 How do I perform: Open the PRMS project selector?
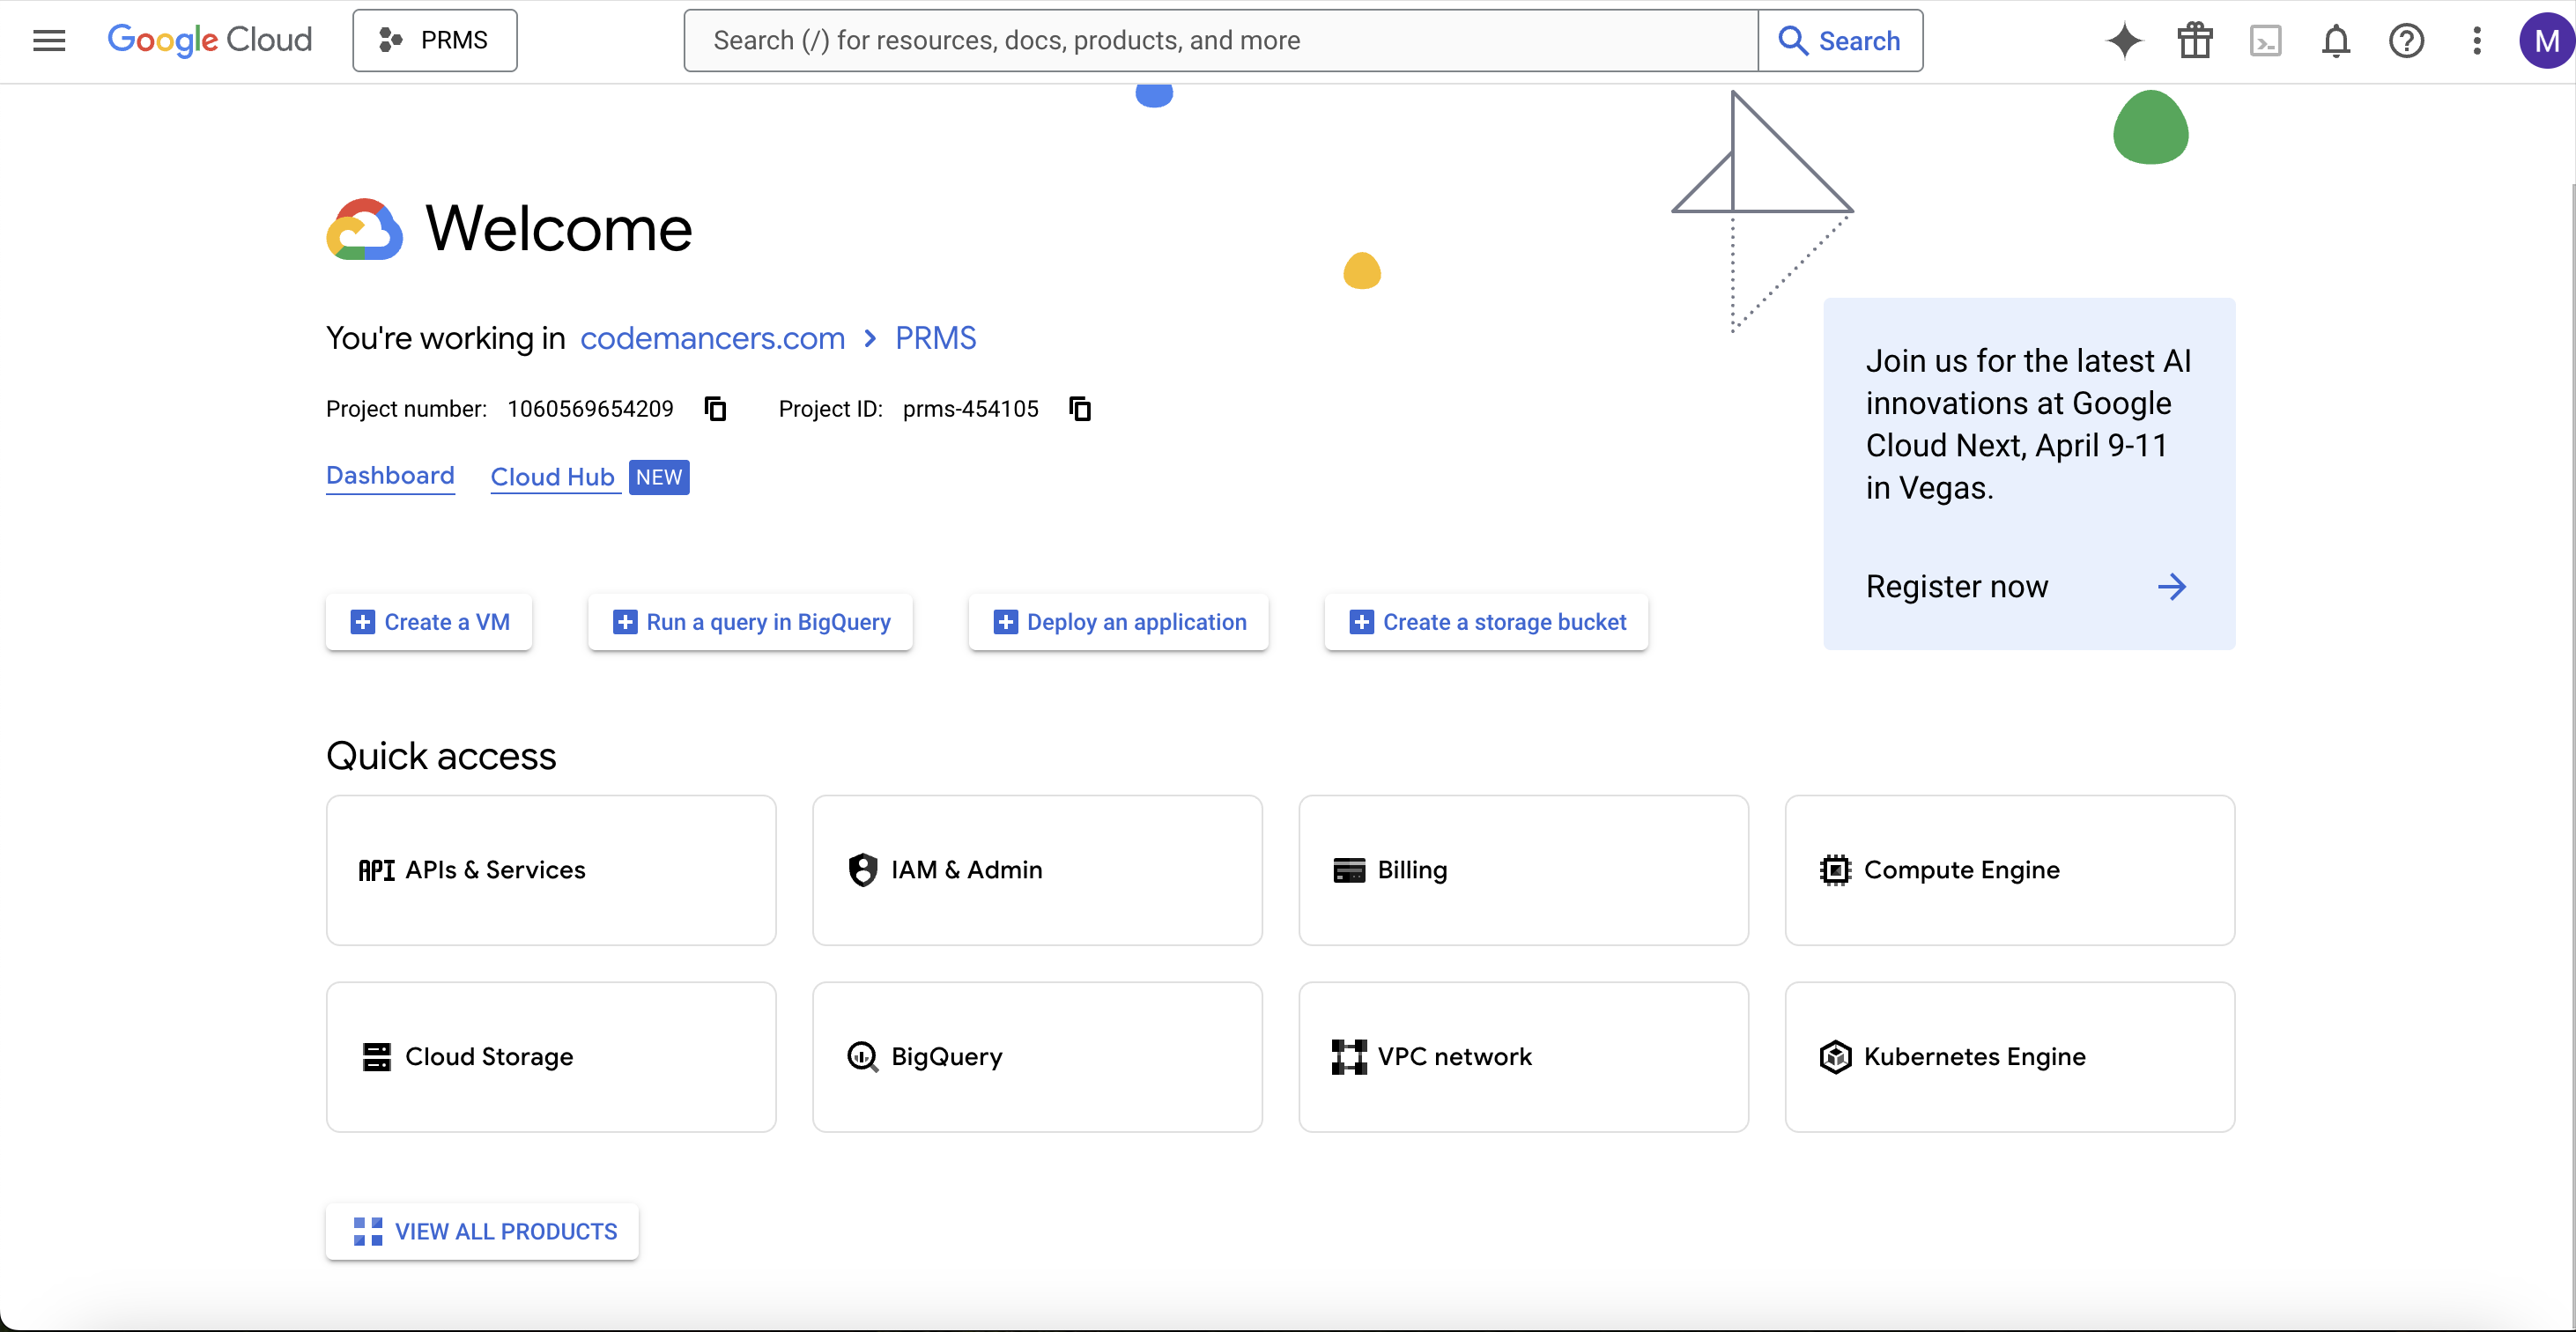tap(434, 40)
